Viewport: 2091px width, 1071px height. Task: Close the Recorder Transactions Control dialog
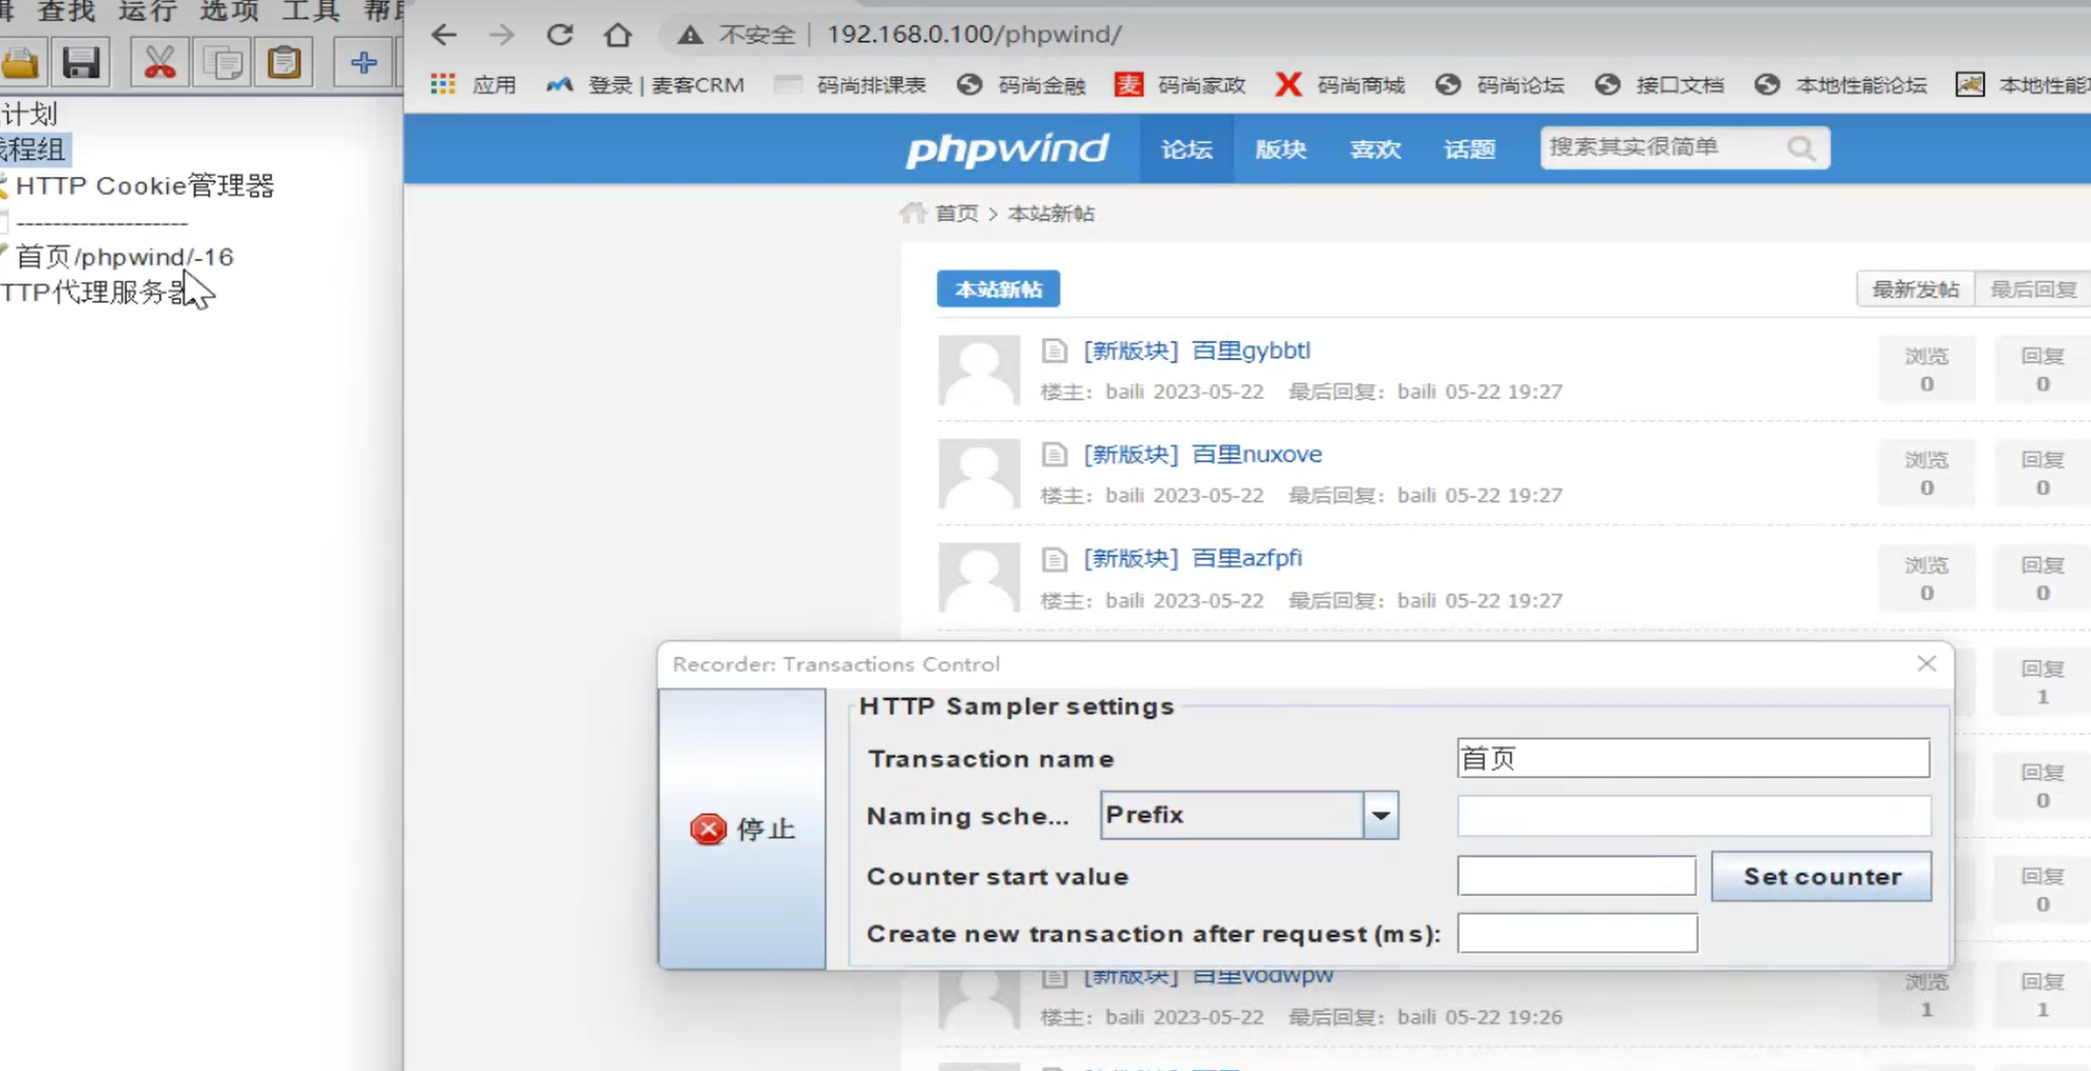(1926, 664)
